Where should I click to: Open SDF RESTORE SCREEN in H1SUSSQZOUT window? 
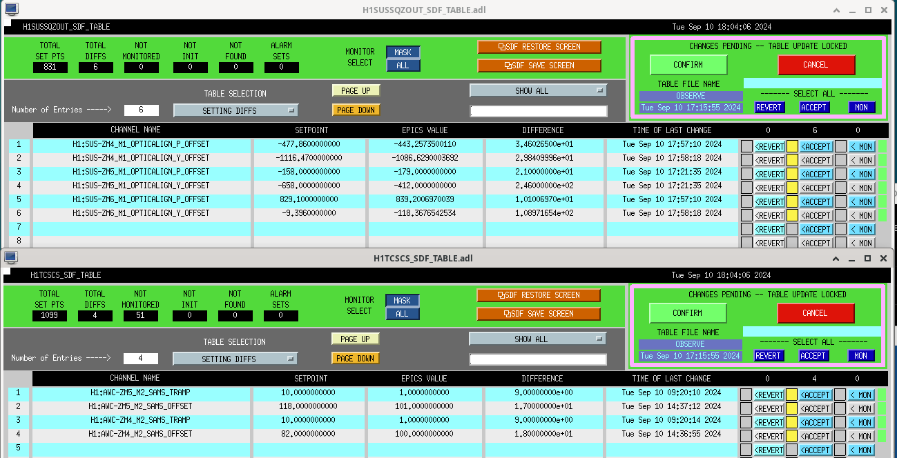point(539,47)
